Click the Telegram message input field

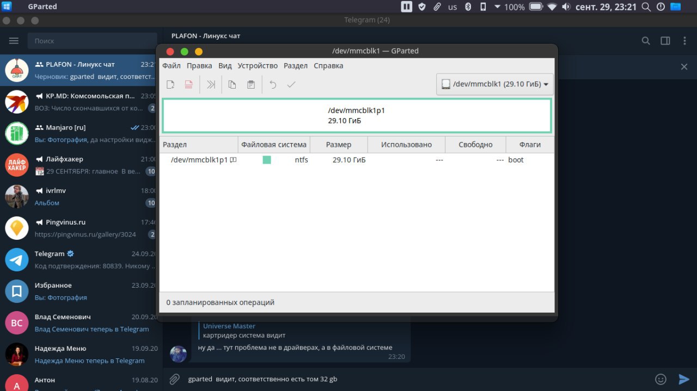click(x=417, y=379)
